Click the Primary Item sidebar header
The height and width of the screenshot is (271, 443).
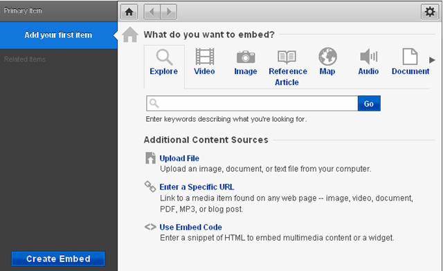[x=23, y=10]
